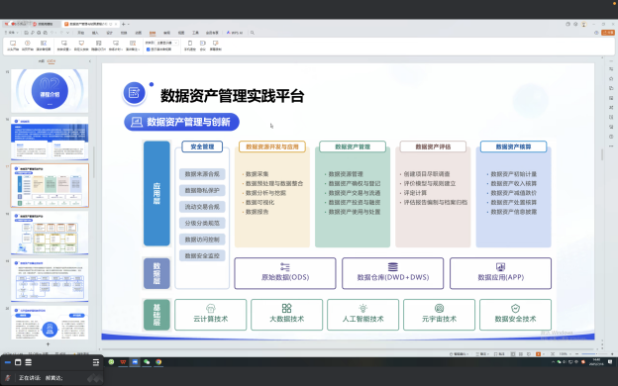Open the Insert ribbon tab
This screenshot has height=386, width=618.
point(95,33)
